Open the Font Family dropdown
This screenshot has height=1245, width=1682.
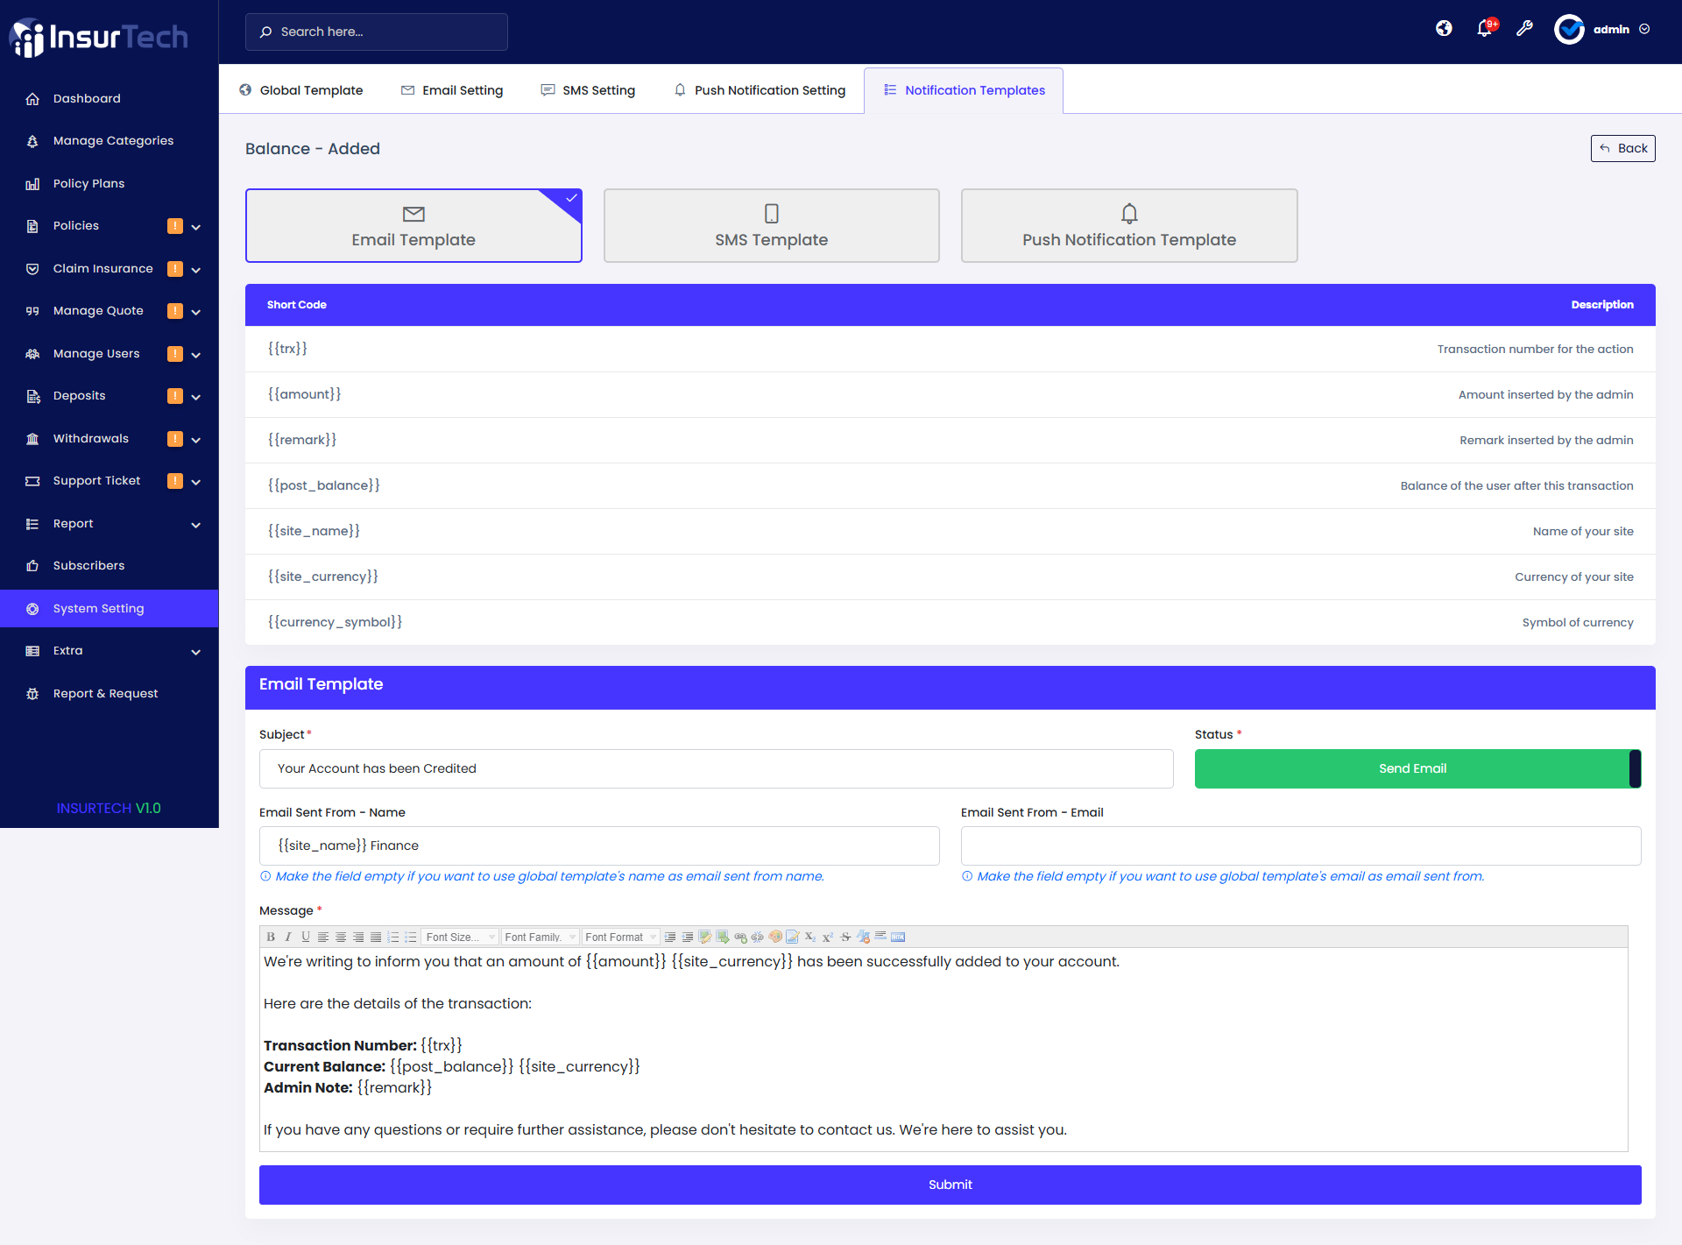tap(540, 937)
